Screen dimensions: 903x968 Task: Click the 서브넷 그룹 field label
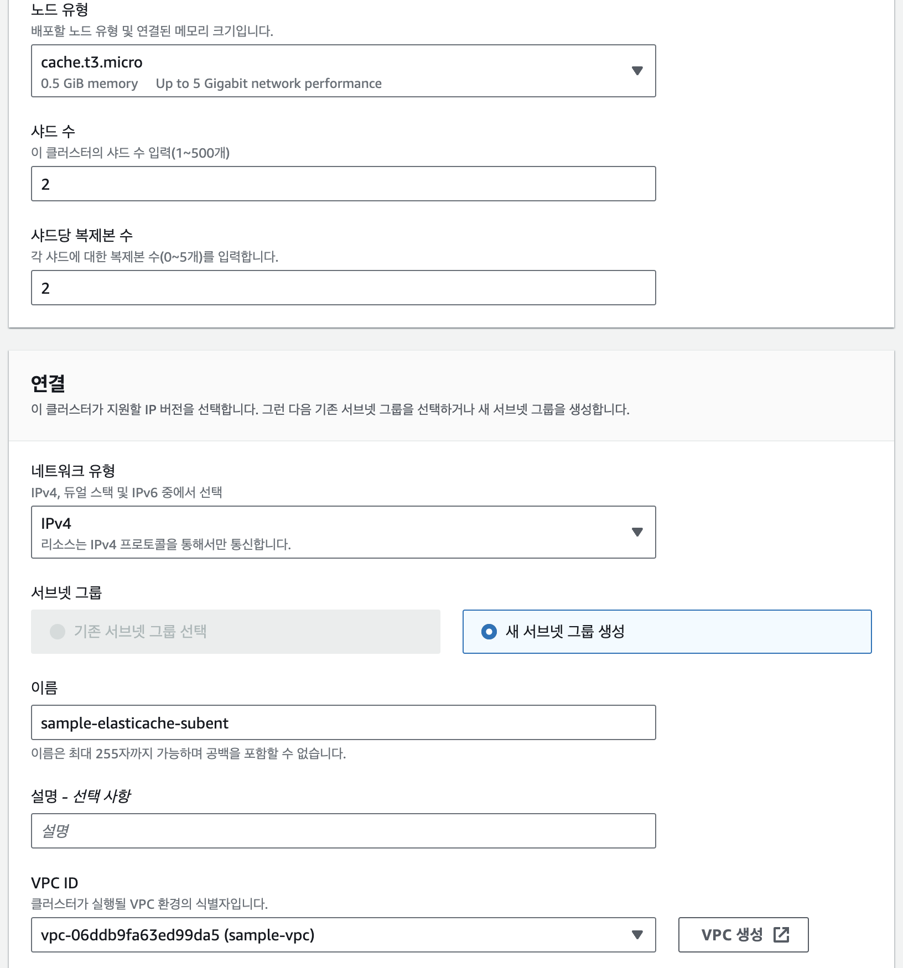(66, 592)
